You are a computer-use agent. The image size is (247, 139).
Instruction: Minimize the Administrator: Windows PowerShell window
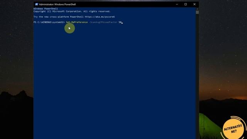(x=177, y=4)
